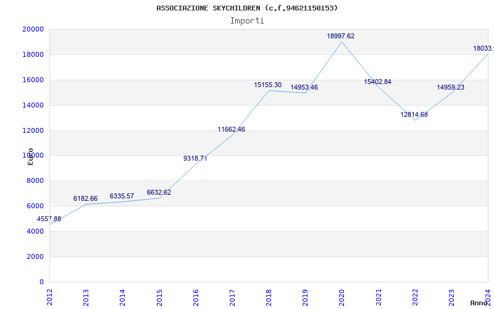Select the 2017 x-axis year label

coord(233,297)
